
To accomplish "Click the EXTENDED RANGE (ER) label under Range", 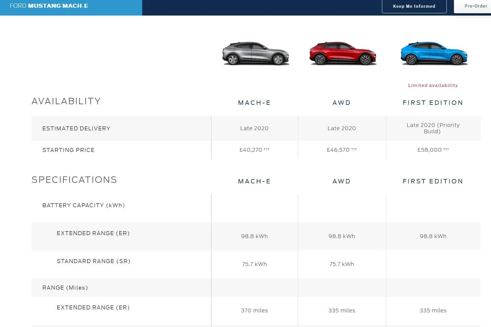I will tap(93, 308).
